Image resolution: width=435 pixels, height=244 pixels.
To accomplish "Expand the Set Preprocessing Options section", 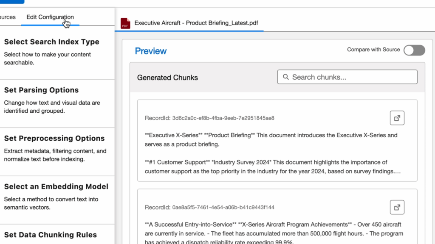I will pos(54,139).
